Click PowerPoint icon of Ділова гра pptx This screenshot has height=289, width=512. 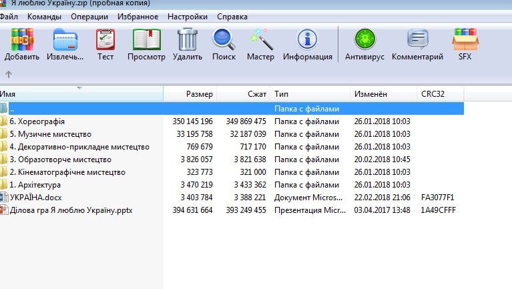[4, 210]
